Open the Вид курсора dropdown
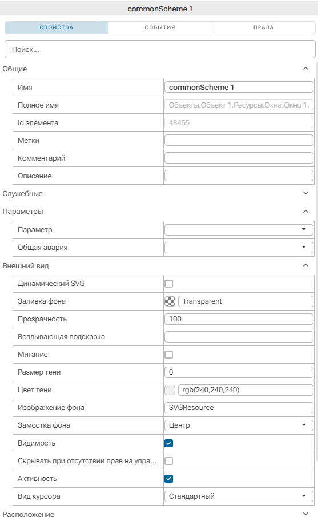This screenshot has height=521, width=318. point(239,496)
